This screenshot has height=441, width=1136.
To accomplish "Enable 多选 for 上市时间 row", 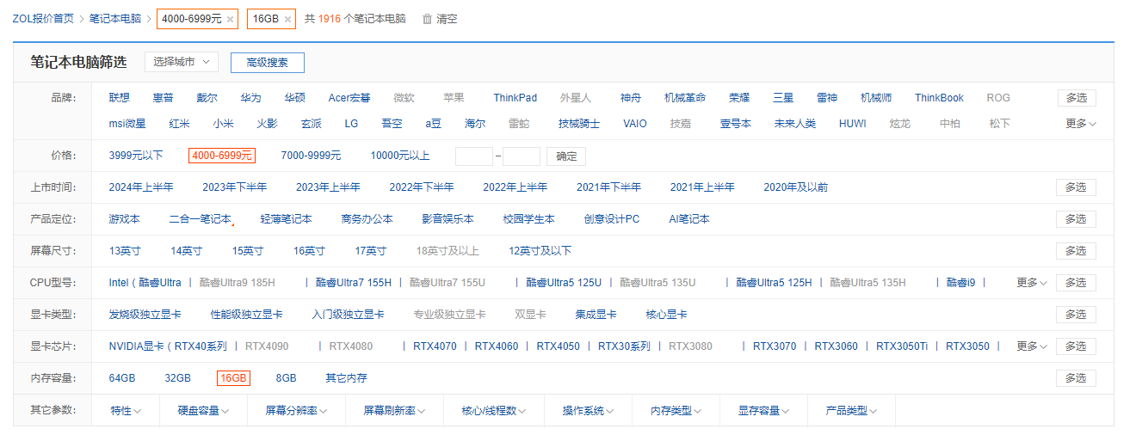I will click(x=1076, y=187).
